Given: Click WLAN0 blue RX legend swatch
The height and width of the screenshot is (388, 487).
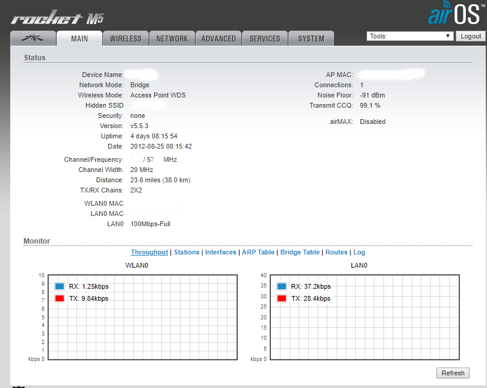Looking at the screenshot, I should (60, 286).
